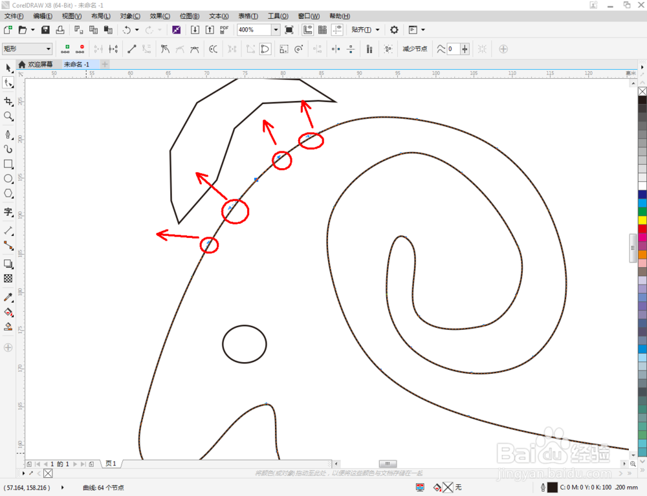
Task: Click the curve smoothness input field
Action: click(453, 49)
